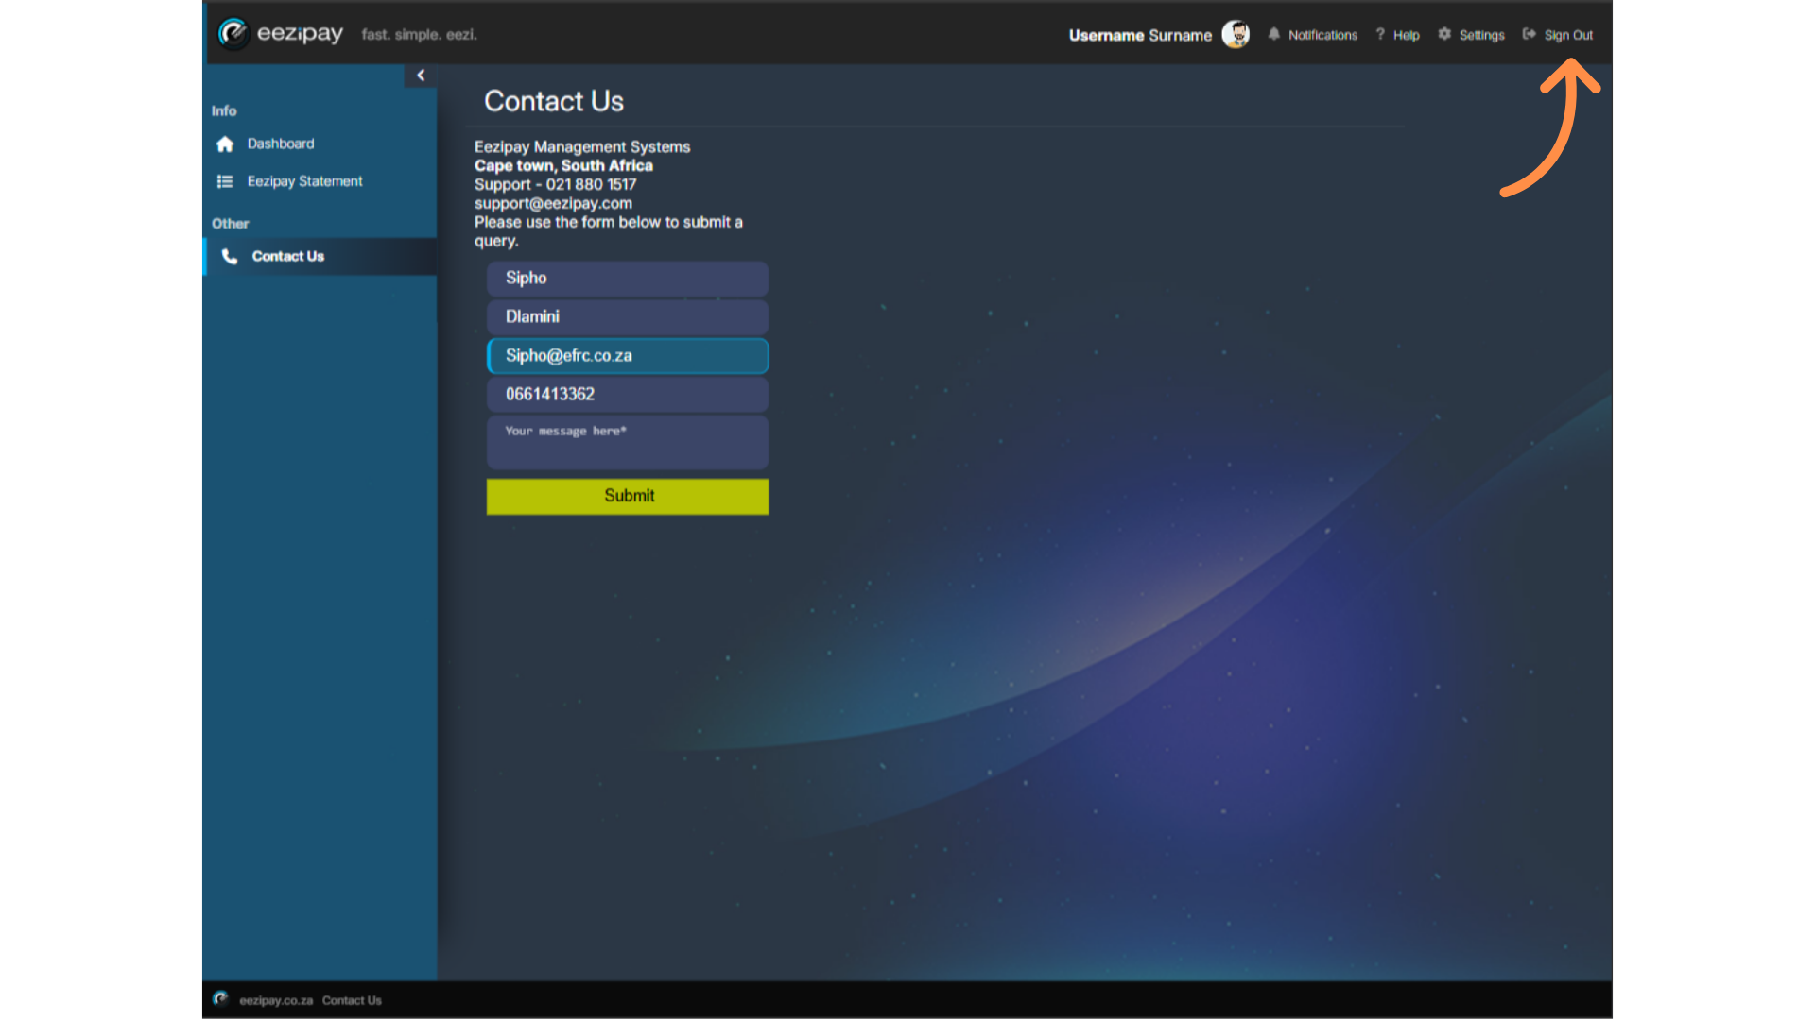1815x1020 pixels.
Task: Click the Eezipay Statement list icon
Action: pyautogui.click(x=225, y=181)
